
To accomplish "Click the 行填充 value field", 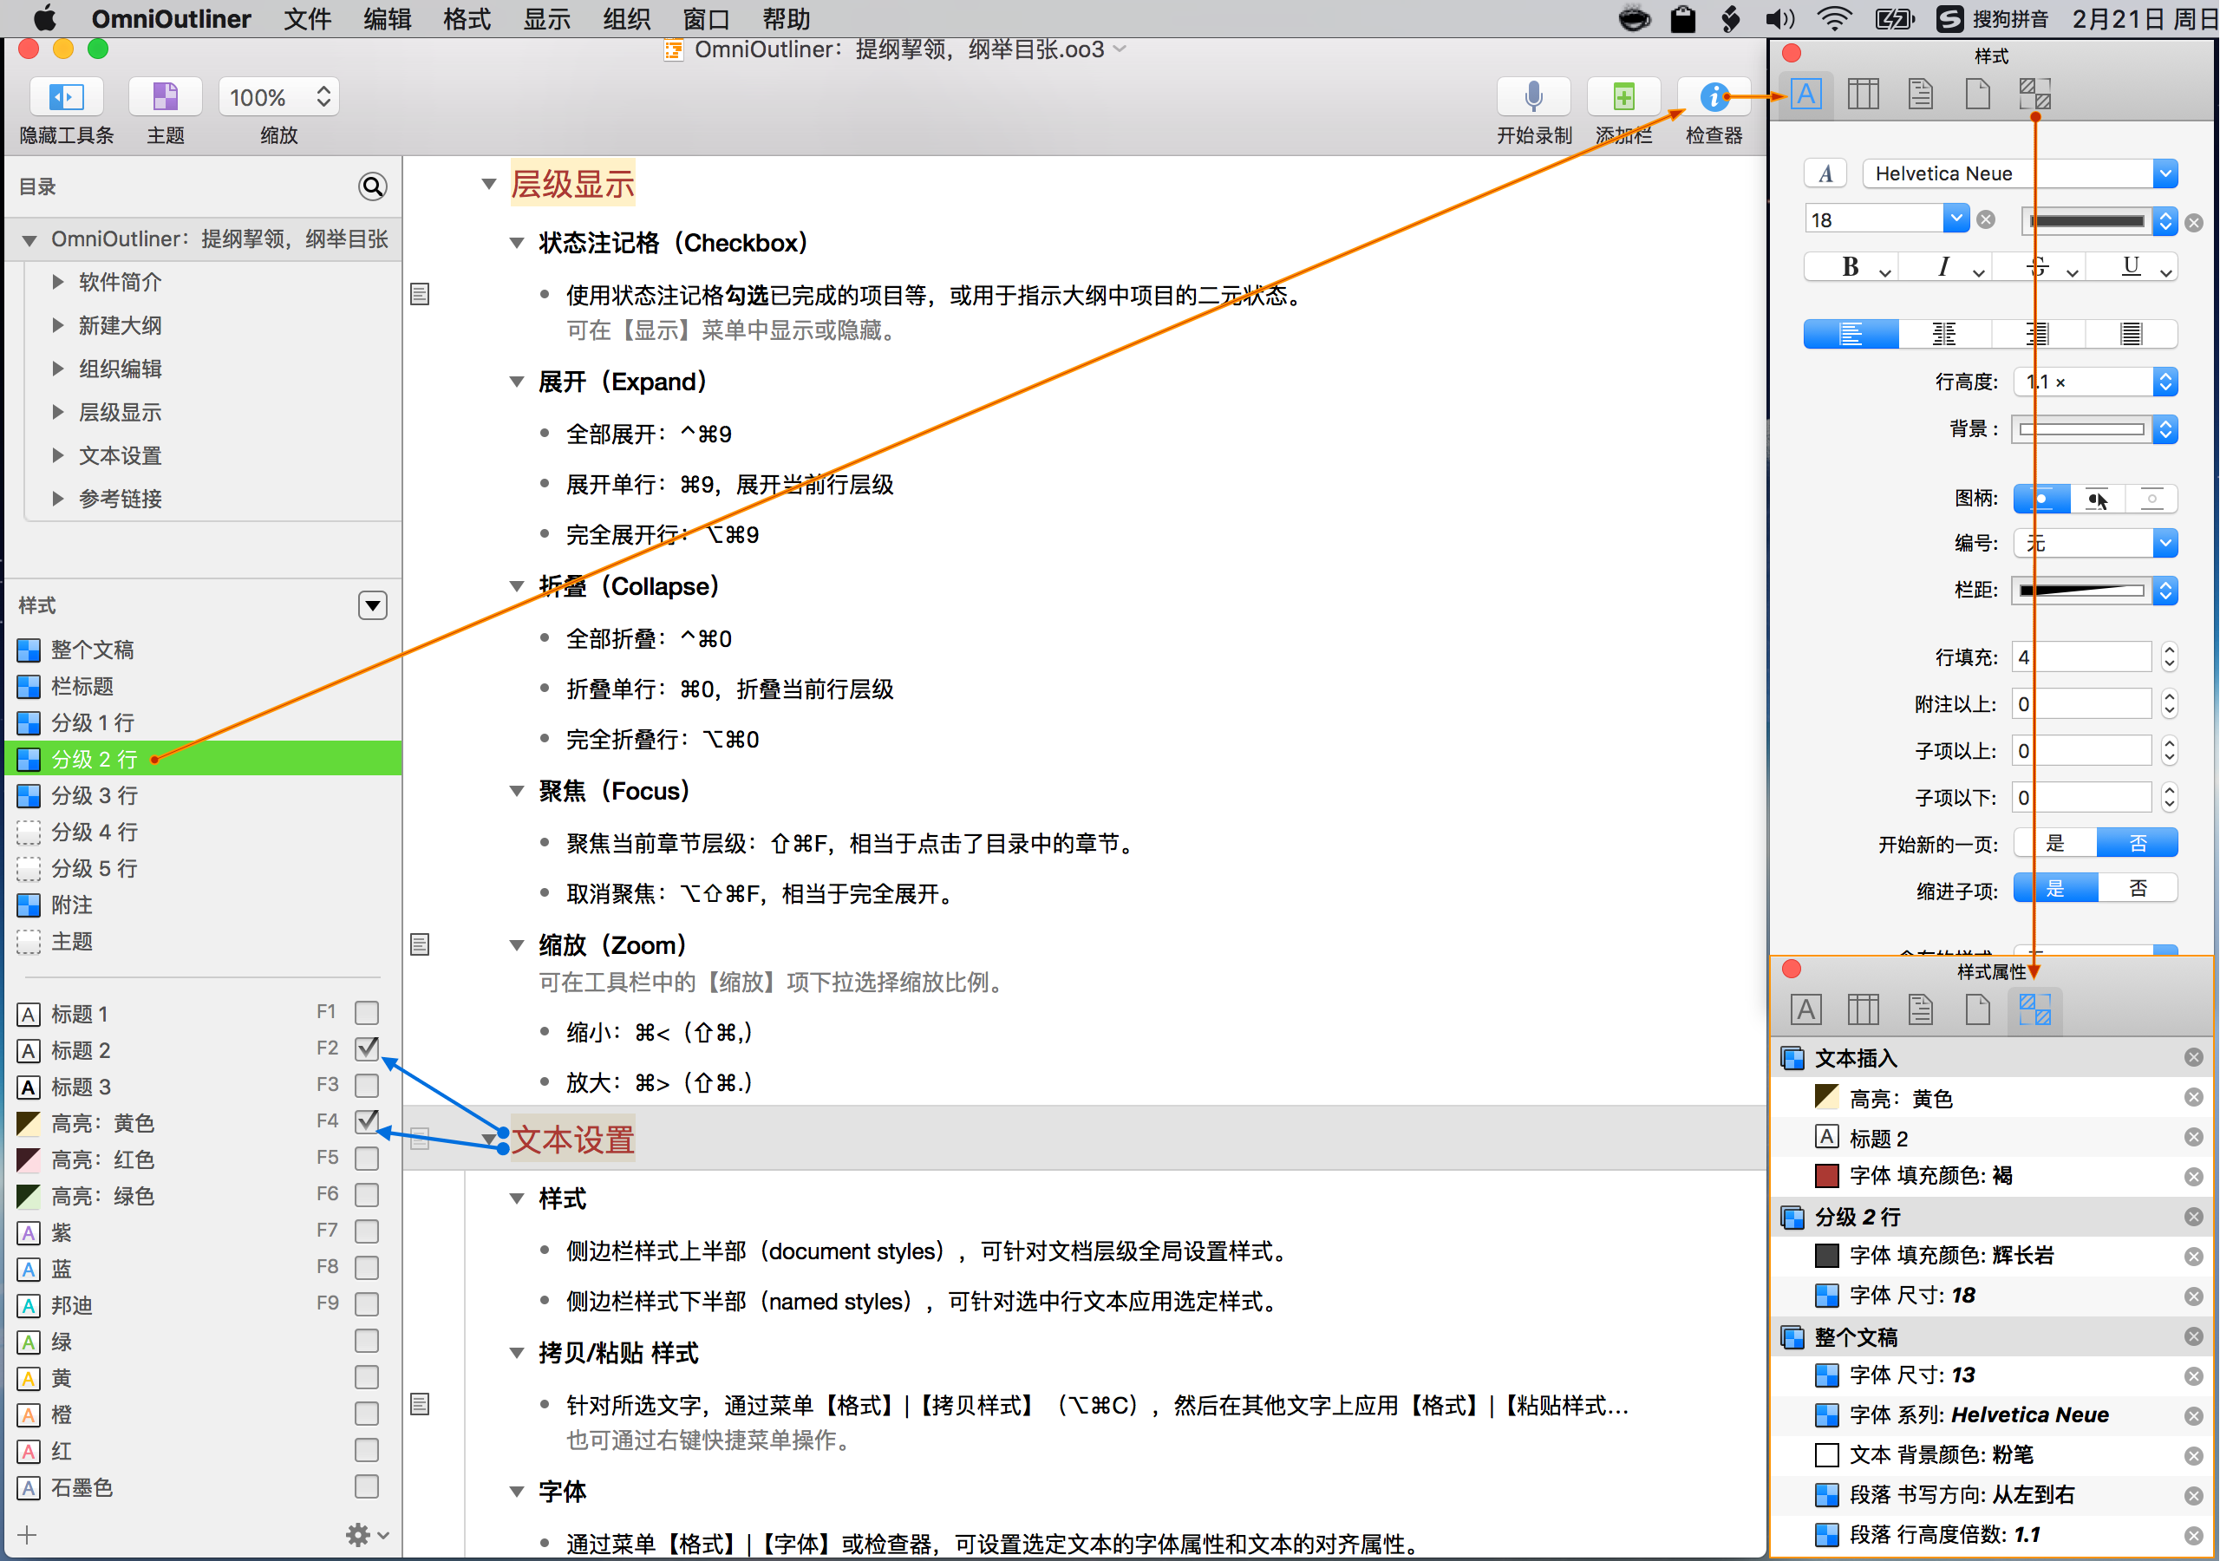I will click(2082, 656).
